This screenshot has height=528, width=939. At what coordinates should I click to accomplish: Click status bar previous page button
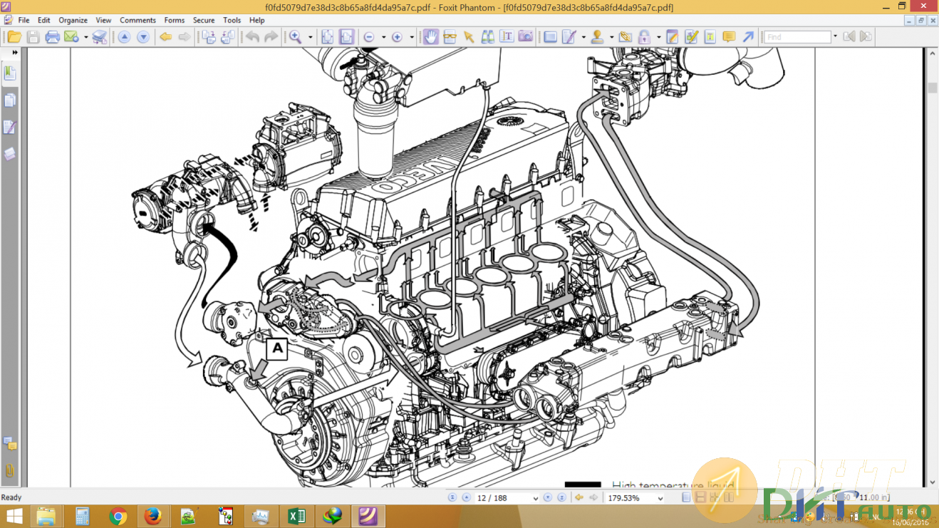(466, 498)
